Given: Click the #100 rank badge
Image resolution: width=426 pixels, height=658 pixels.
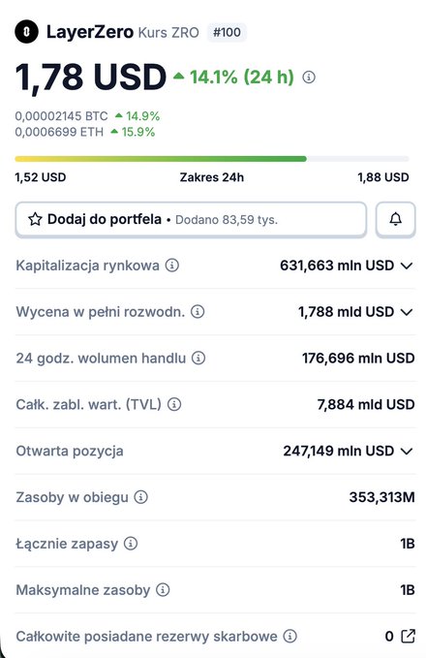Looking at the screenshot, I should (227, 32).
